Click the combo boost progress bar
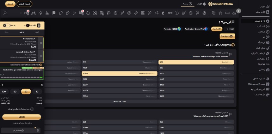The height and width of the screenshot is (134, 272). click(22, 77)
